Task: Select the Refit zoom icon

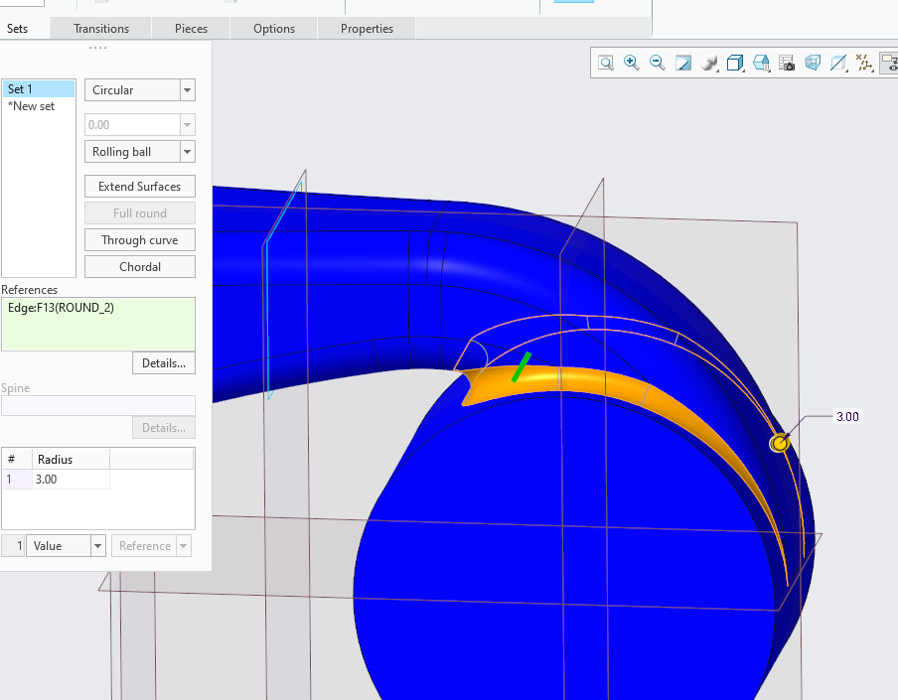Action: point(606,62)
